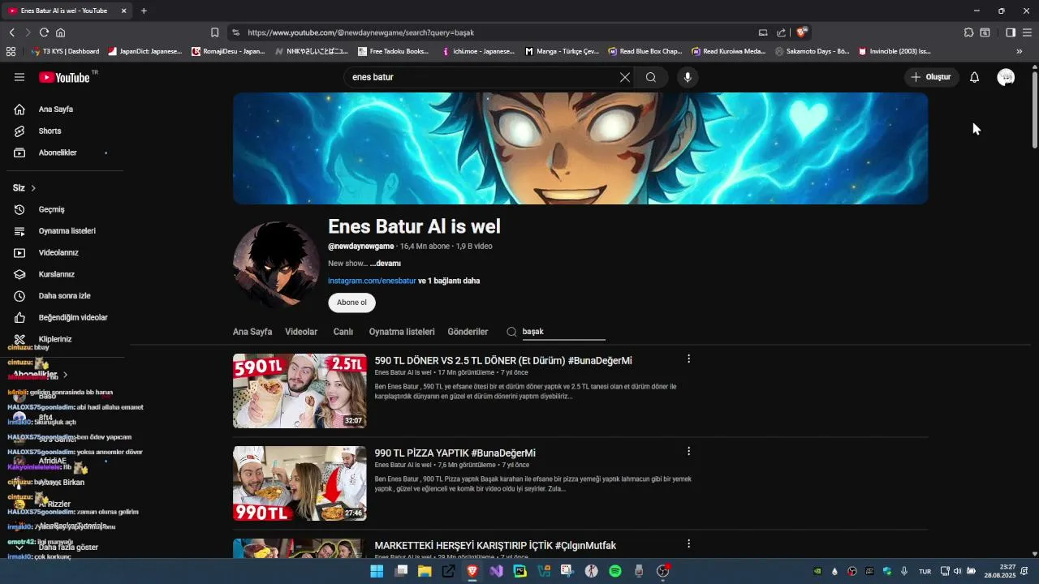The image size is (1039, 584).
Task: Open File Explorer from the taskbar
Action: point(425,571)
